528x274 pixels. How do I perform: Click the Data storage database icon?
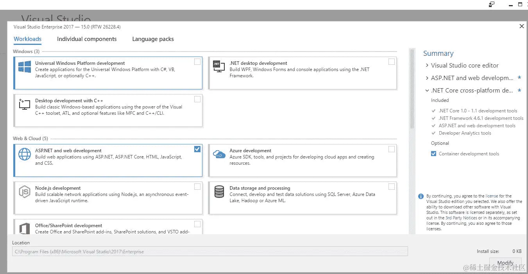coord(219,192)
